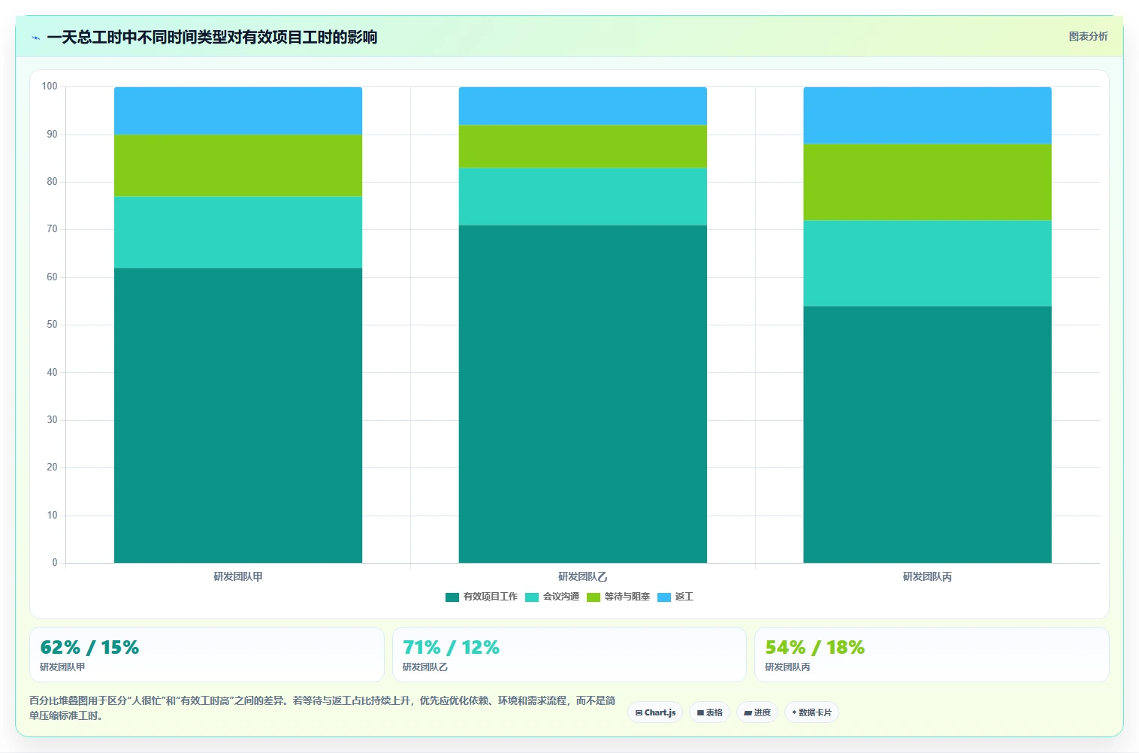Open the 62% / 15% card for 研发团队甲
The image size is (1139, 753).
[x=207, y=655]
